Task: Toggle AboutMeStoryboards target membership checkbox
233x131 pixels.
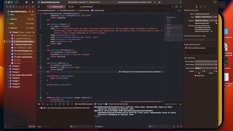Action: 186,48
